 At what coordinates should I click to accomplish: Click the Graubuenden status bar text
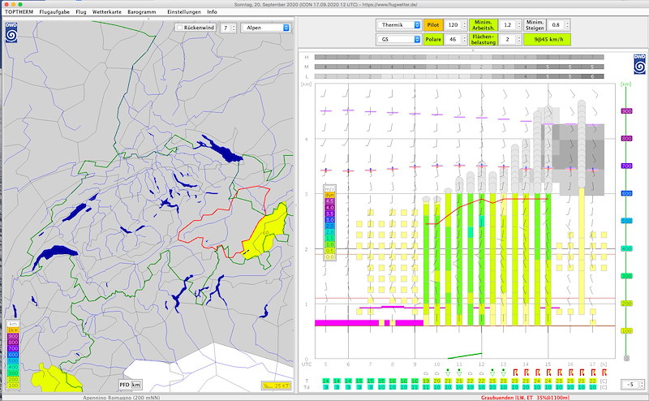pos(525,398)
